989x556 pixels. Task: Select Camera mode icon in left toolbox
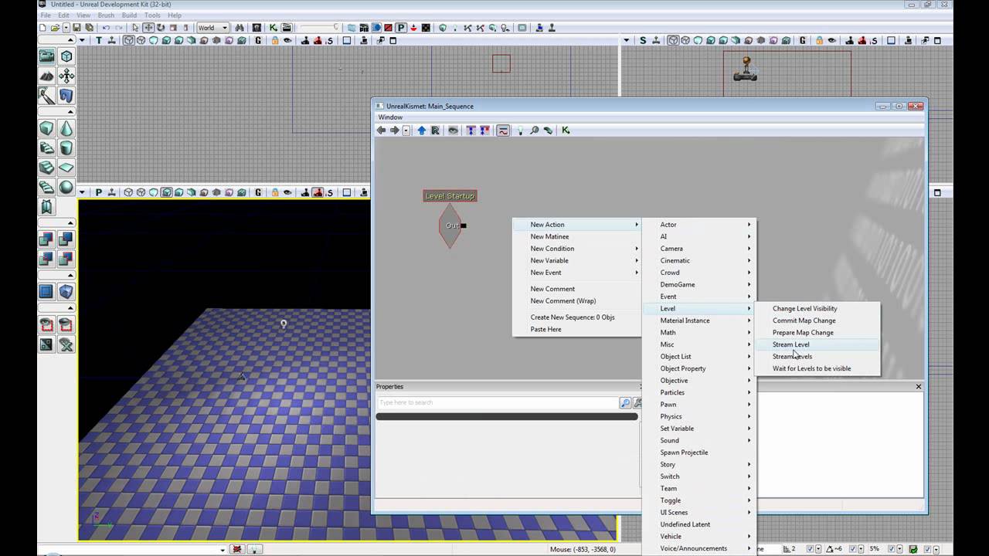point(47,56)
